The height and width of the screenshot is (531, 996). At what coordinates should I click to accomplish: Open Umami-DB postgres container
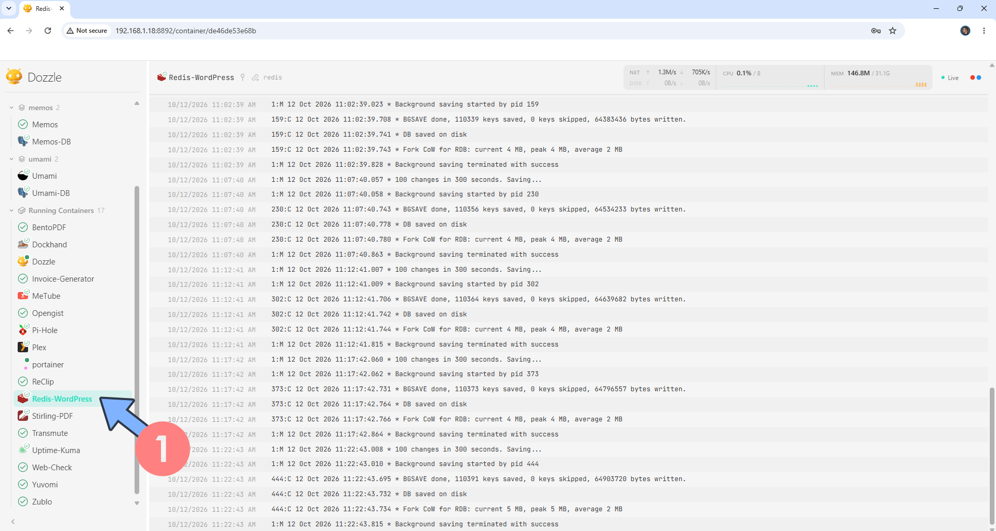51,193
